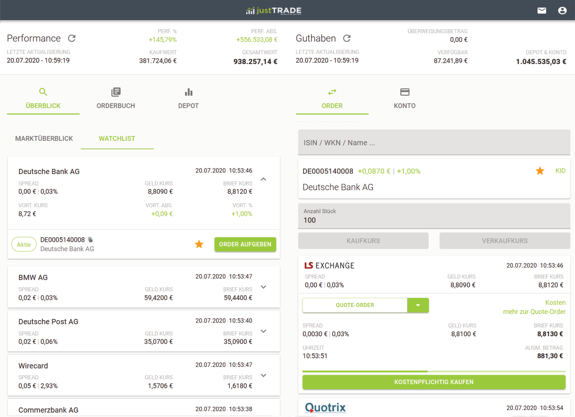
Task: Click the Verfügbar 87.241,89 € amount
Action: (x=451, y=61)
